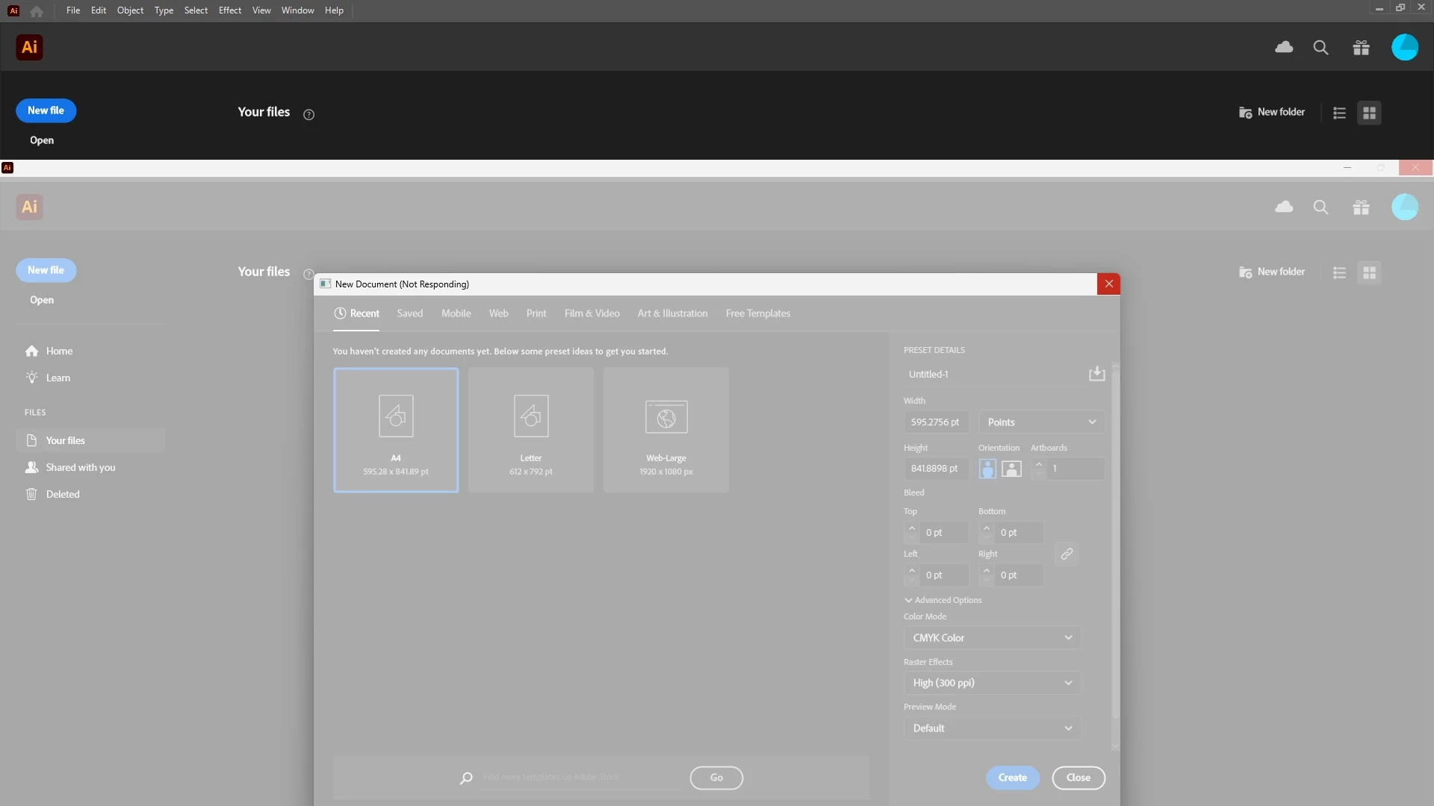Open the Raster Effects High (300 ppi) dropdown
Viewport: 1434px width, 806px height.
click(992, 683)
